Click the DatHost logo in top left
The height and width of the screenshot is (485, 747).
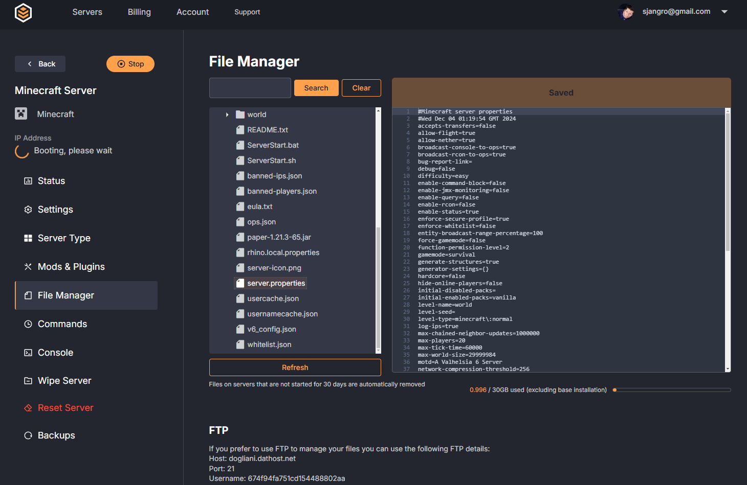(x=23, y=13)
